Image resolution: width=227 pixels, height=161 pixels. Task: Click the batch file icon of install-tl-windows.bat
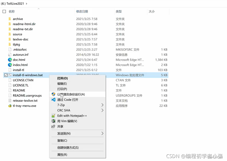pos(10,75)
